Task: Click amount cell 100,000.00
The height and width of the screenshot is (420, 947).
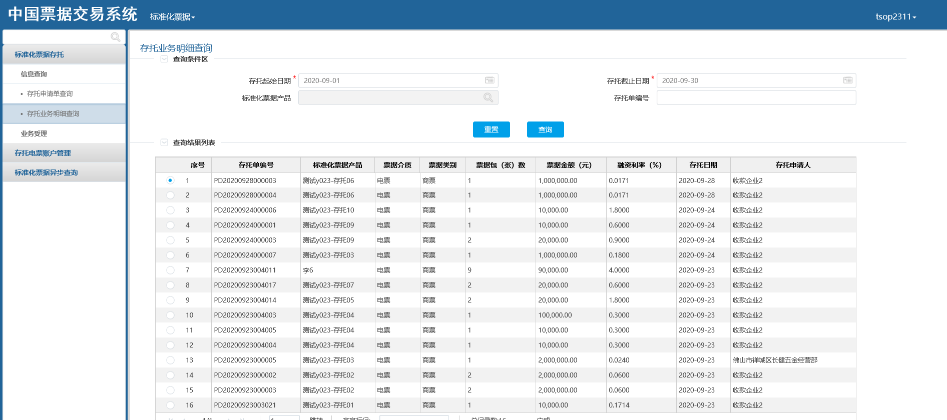Action: click(x=555, y=315)
